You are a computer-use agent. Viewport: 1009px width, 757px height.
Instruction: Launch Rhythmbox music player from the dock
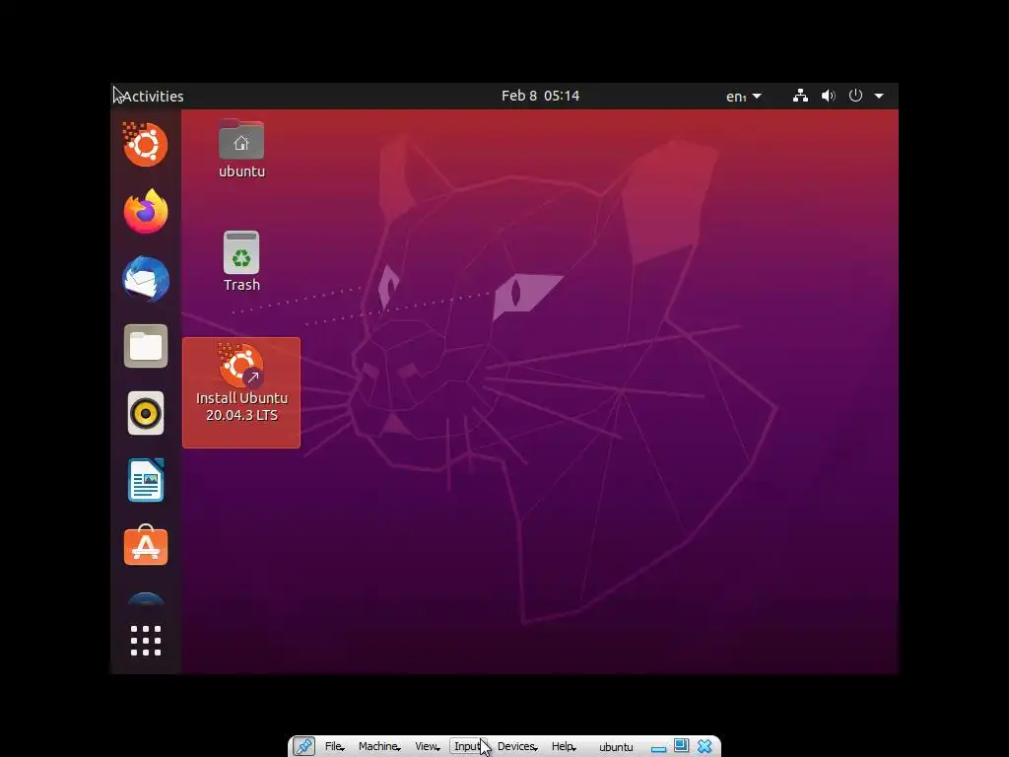tap(146, 413)
